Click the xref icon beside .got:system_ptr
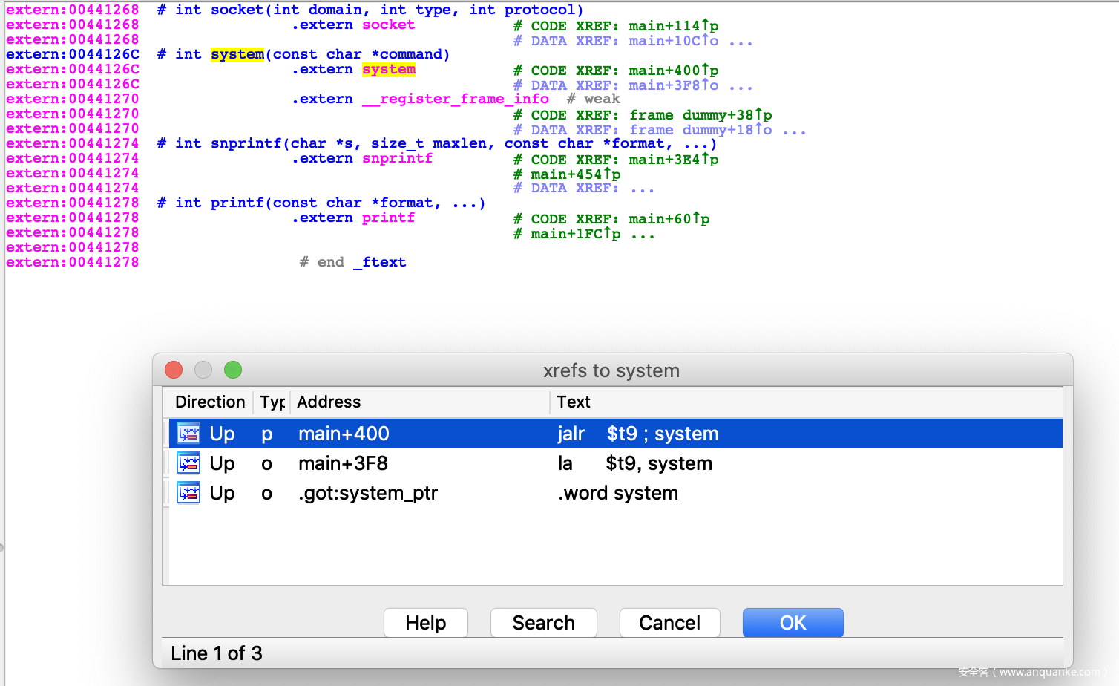The image size is (1119, 686). [188, 493]
